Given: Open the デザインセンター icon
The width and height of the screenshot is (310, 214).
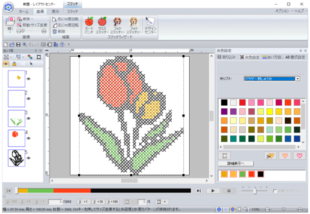Looking at the screenshot, I should pos(150,25).
